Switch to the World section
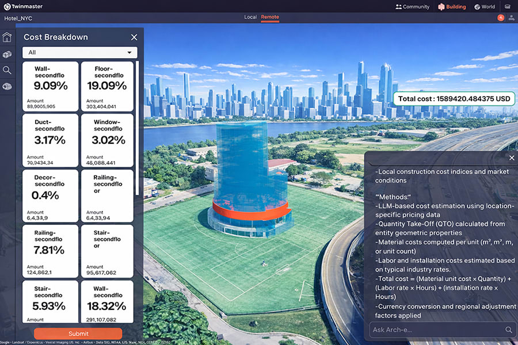Screen dimensions: 518x345 pos(485,6)
